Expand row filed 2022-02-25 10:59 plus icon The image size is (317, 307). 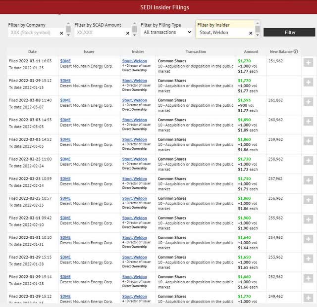pos(308,180)
